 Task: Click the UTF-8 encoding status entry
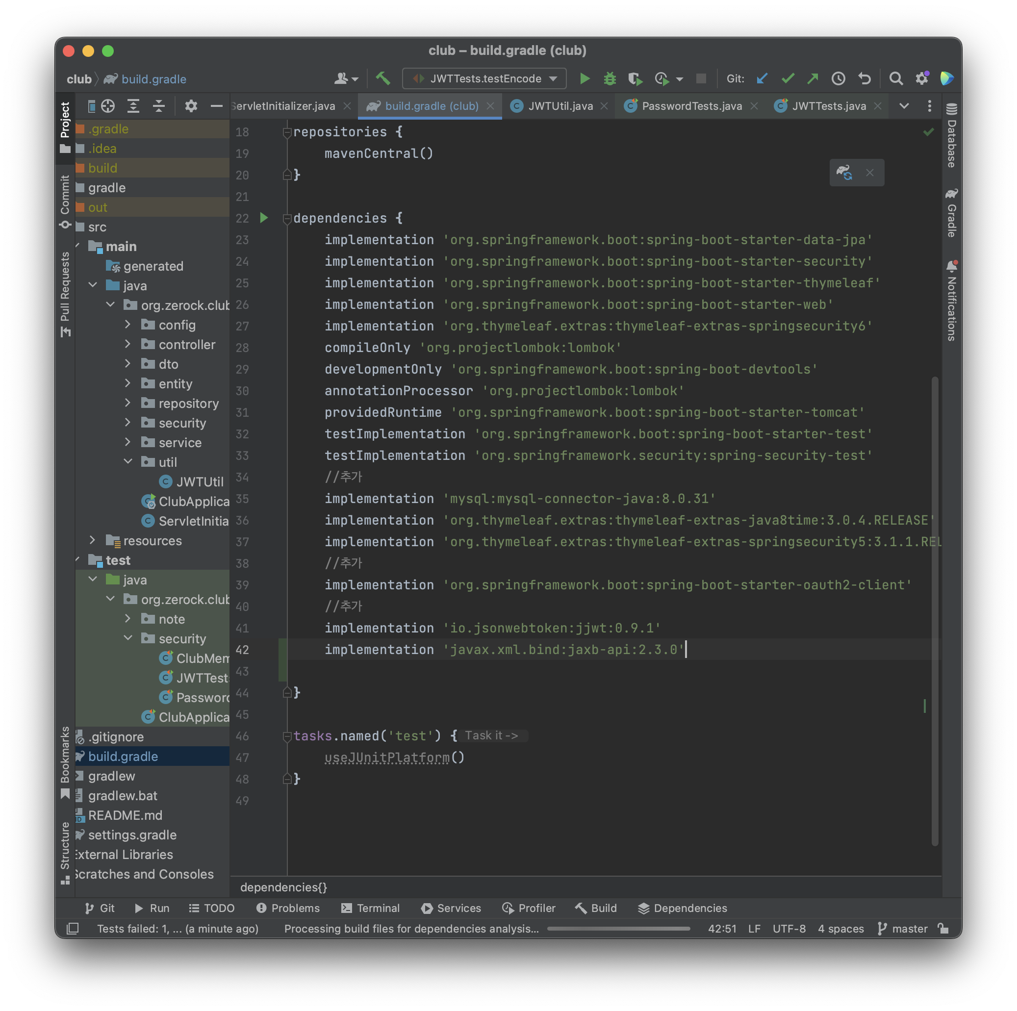(x=788, y=929)
